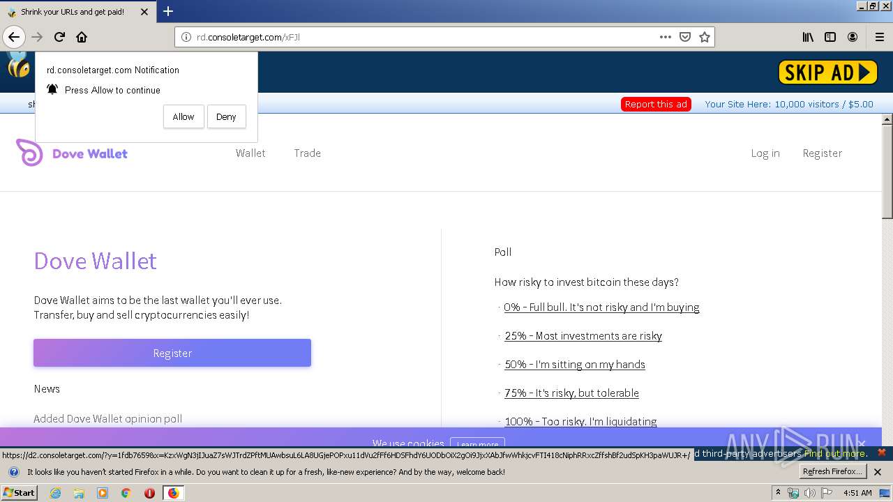Click the purple Register button

pyautogui.click(x=172, y=353)
